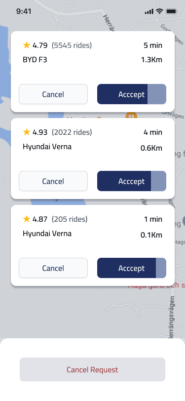The height and width of the screenshot is (401, 185).
Task: Click the star icon beside 4.87 rating
Action: (x=27, y=219)
